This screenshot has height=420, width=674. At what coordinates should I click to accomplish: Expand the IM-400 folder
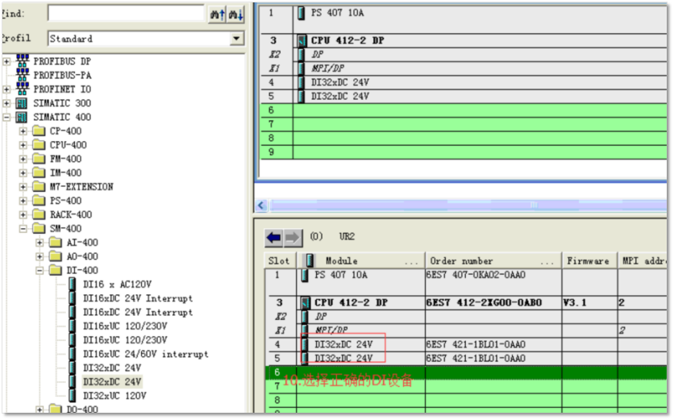pos(23,173)
